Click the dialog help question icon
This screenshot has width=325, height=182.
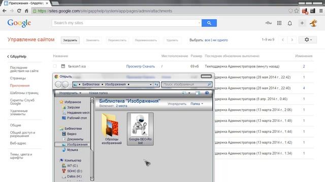207,93
